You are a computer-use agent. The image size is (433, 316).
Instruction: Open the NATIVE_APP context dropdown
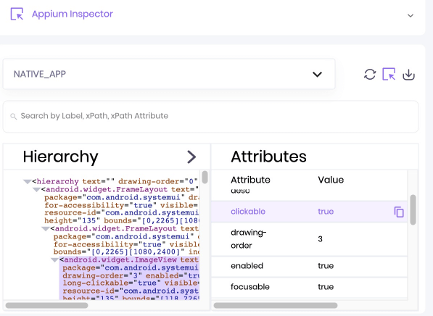(x=169, y=74)
